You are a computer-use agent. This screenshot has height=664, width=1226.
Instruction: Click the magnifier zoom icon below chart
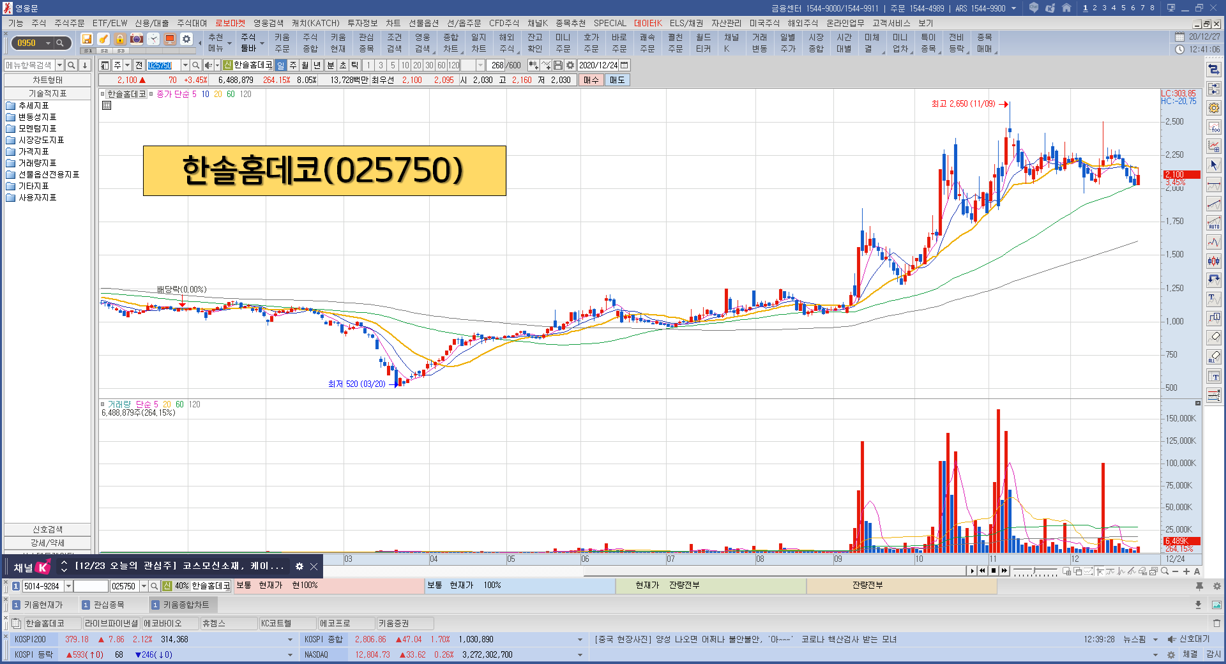pyautogui.click(x=1165, y=571)
